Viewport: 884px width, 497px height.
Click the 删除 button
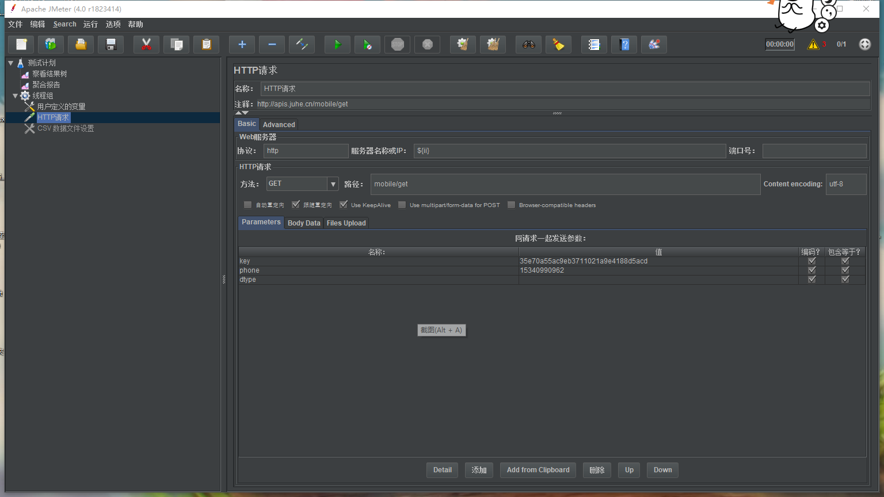[x=597, y=470]
